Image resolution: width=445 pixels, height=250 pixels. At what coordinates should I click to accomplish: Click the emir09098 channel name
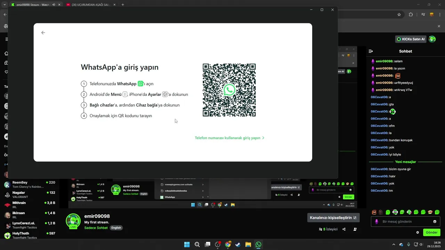[x=97, y=216]
